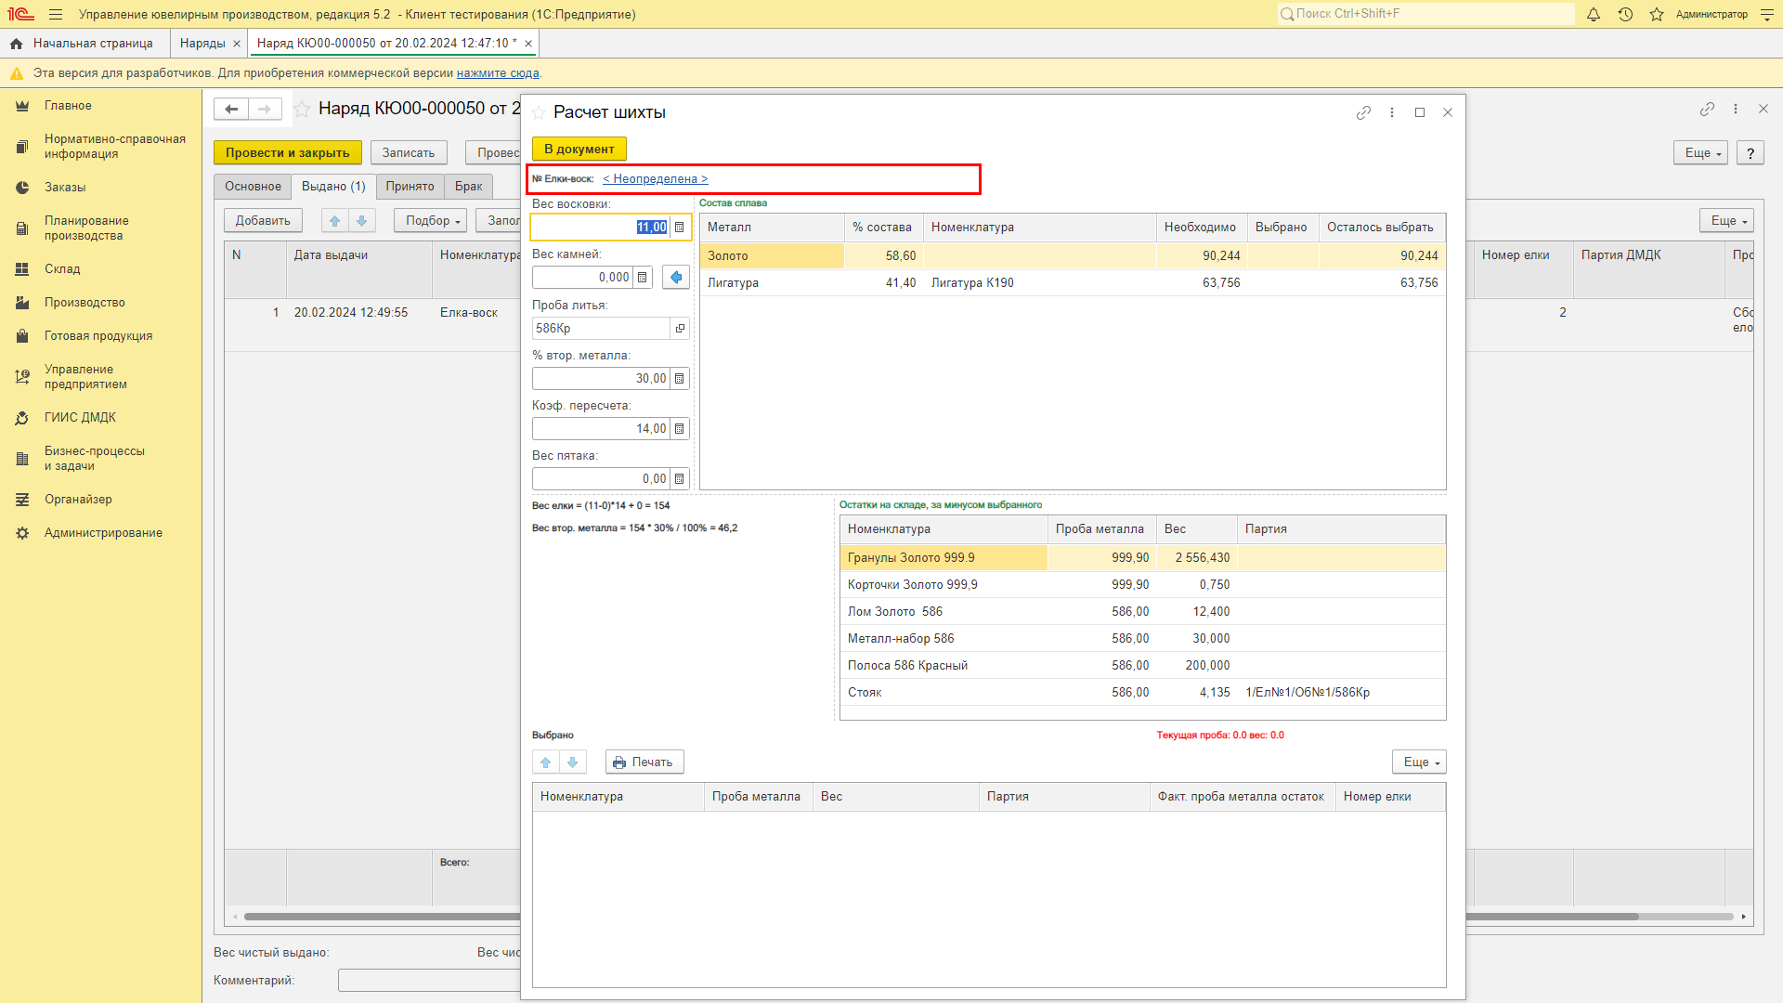
Task: Copy link icon in Наряд window
Action: [x=1707, y=109]
